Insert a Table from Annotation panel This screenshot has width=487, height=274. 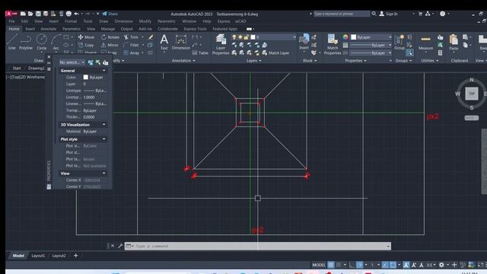coord(200,53)
